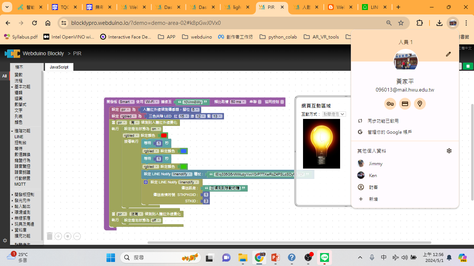Click the red color swatch on rgbled block
The width and height of the screenshot is (474, 266).
click(x=164, y=136)
